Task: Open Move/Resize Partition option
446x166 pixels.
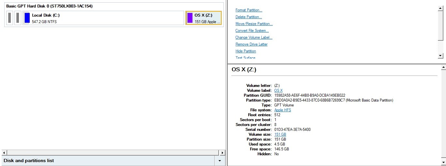Action: [x=254, y=24]
